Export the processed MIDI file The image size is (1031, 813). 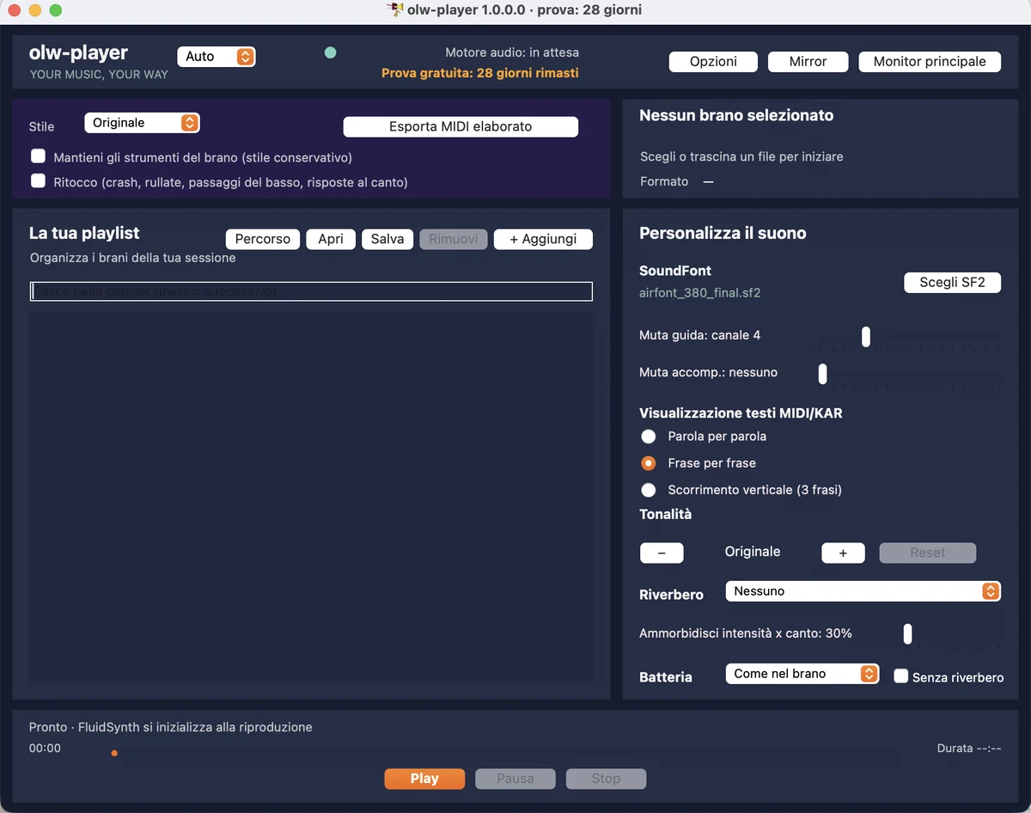coord(461,126)
